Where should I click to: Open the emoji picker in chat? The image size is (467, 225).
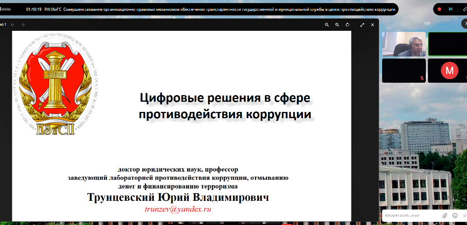(455, 215)
